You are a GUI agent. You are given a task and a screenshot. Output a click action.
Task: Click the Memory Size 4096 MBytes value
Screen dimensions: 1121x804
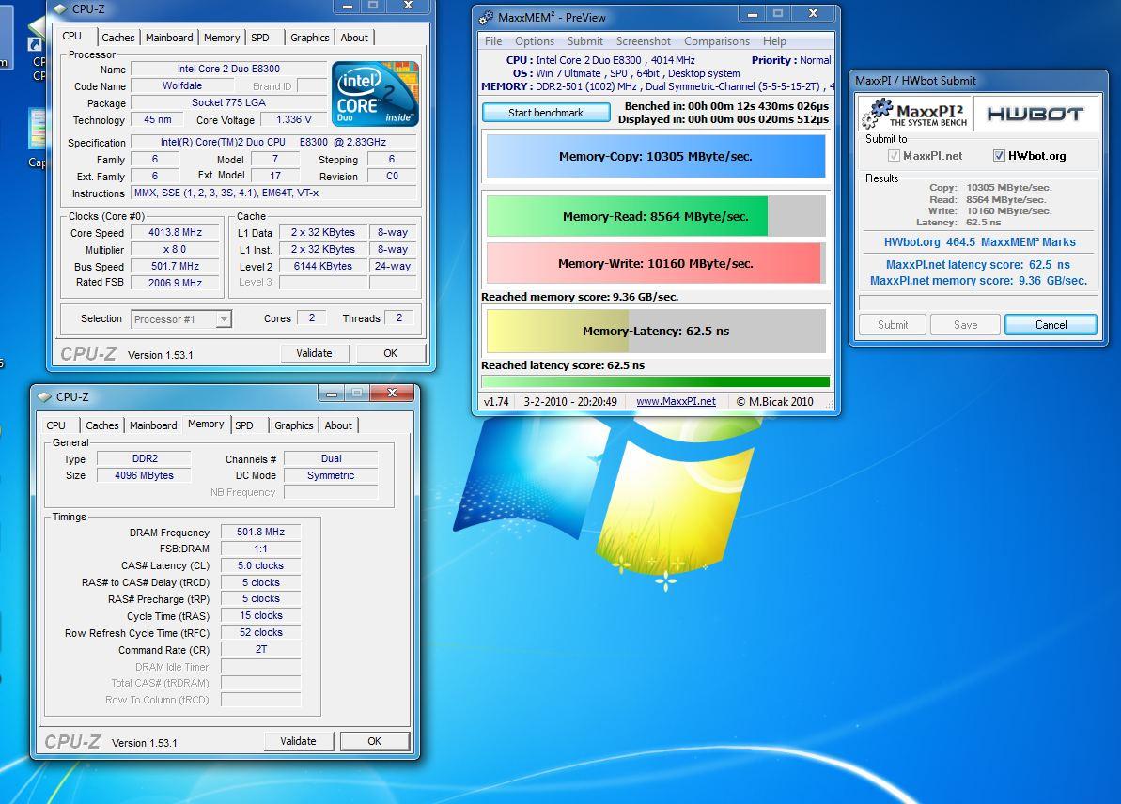pos(144,475)
